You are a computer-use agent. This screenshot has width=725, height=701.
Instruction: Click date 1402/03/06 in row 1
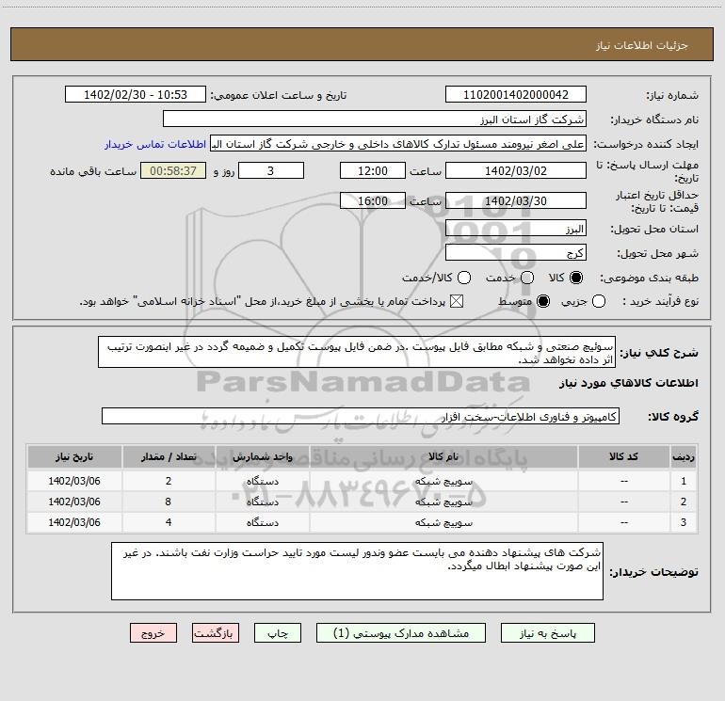pos(74,481)
